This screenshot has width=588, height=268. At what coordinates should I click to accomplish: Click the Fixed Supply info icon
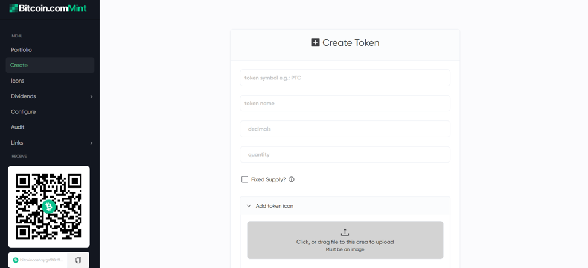tap(292, 179)
